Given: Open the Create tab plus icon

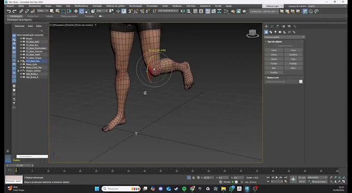Looking at the screenshot, I should (266, 26).
